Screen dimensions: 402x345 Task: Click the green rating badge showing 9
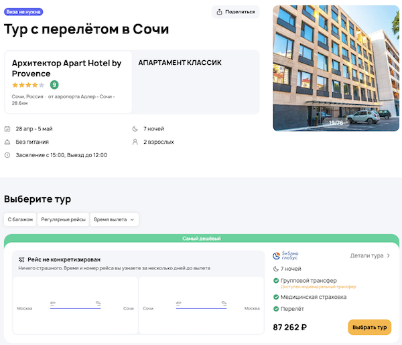[x=54, y=85]
